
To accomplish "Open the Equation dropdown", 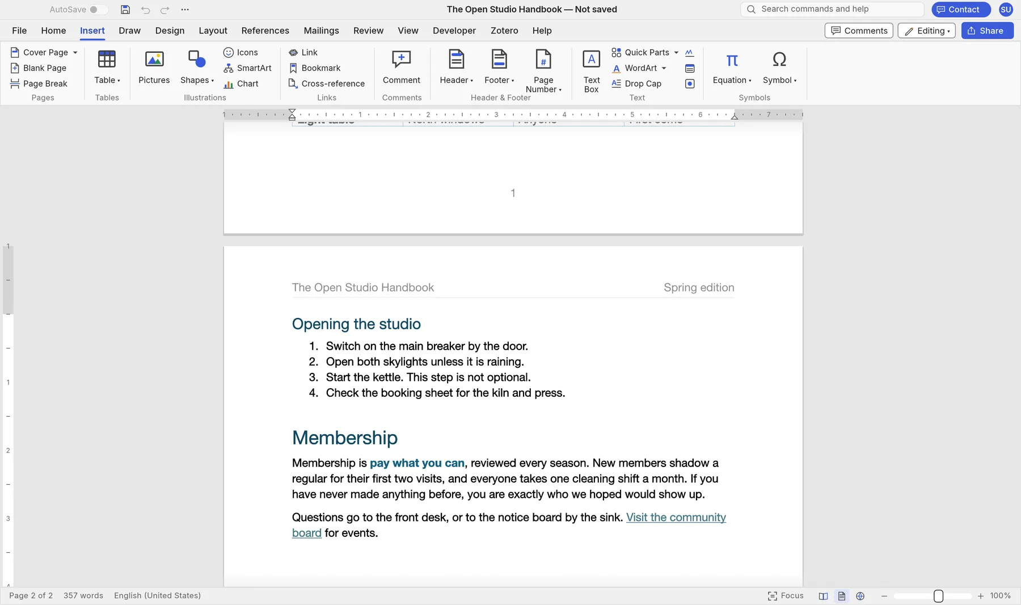I will [732, 68].
